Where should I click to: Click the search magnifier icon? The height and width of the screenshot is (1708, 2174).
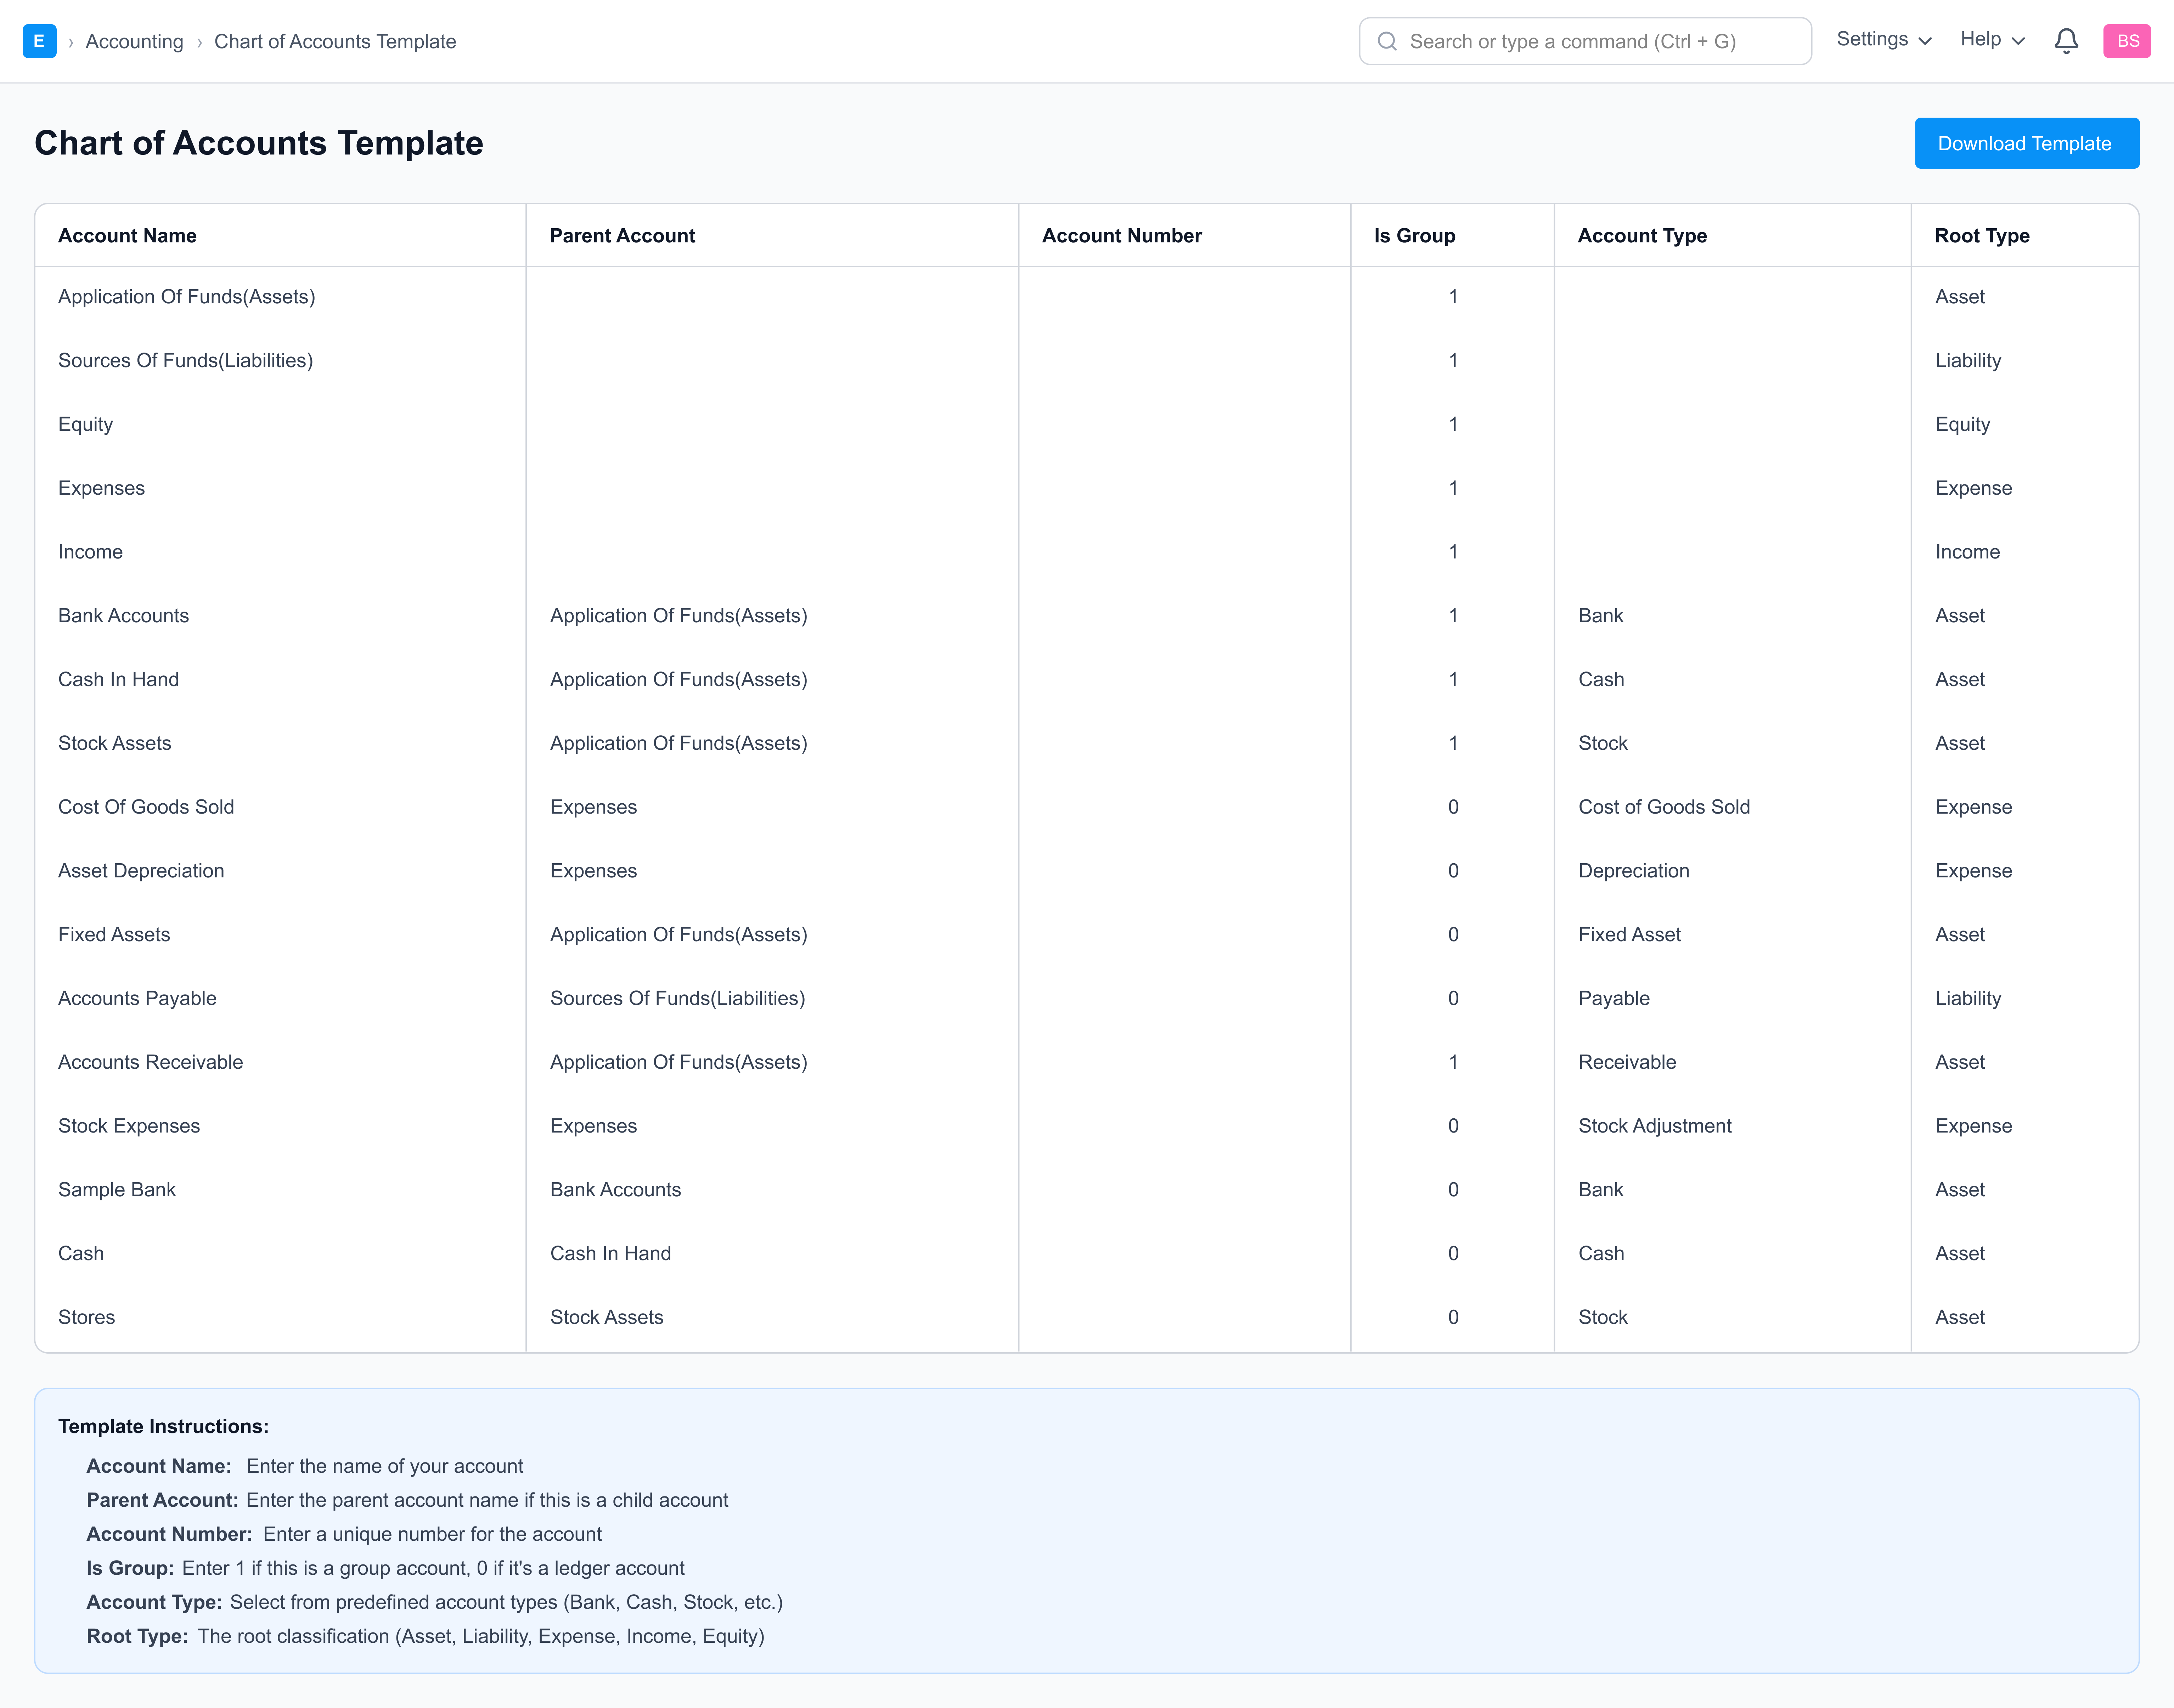click(1387, 41)
